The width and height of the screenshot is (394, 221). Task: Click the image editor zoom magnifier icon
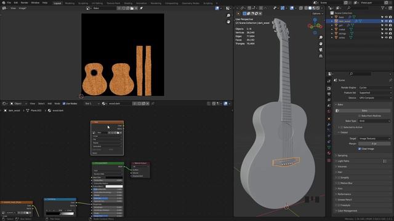click(x=228, y=15)
